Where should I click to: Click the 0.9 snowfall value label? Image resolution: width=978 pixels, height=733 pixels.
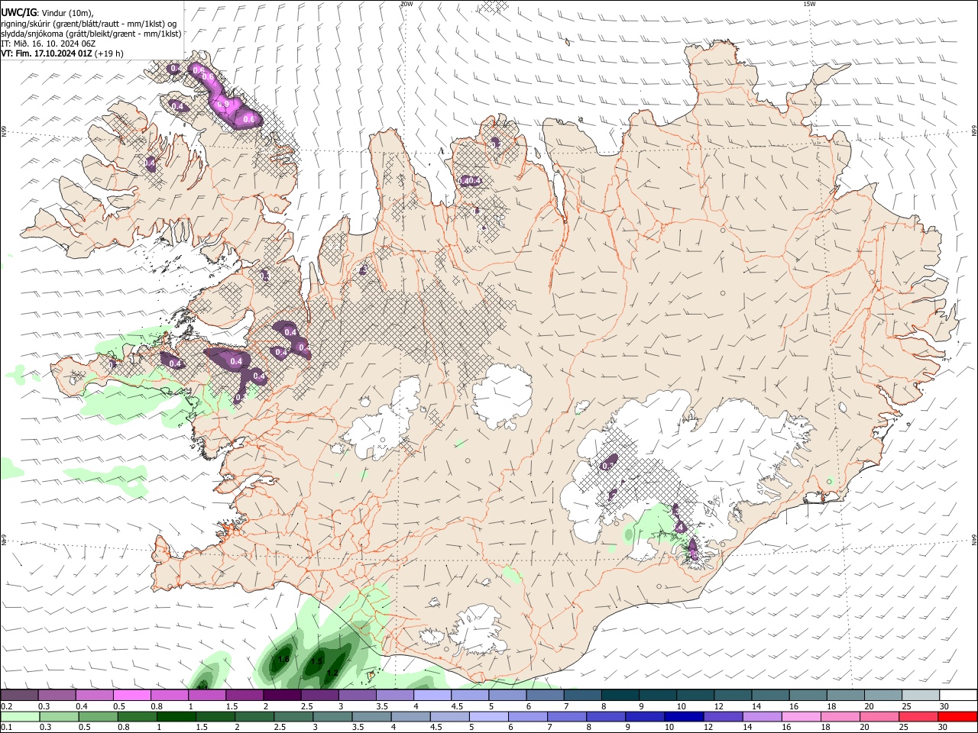(224, 104)
